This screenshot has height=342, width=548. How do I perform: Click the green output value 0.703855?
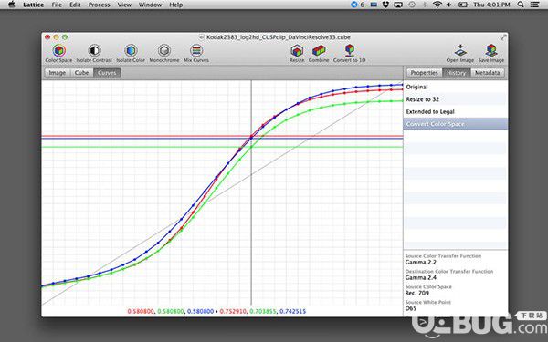[263, 311]
